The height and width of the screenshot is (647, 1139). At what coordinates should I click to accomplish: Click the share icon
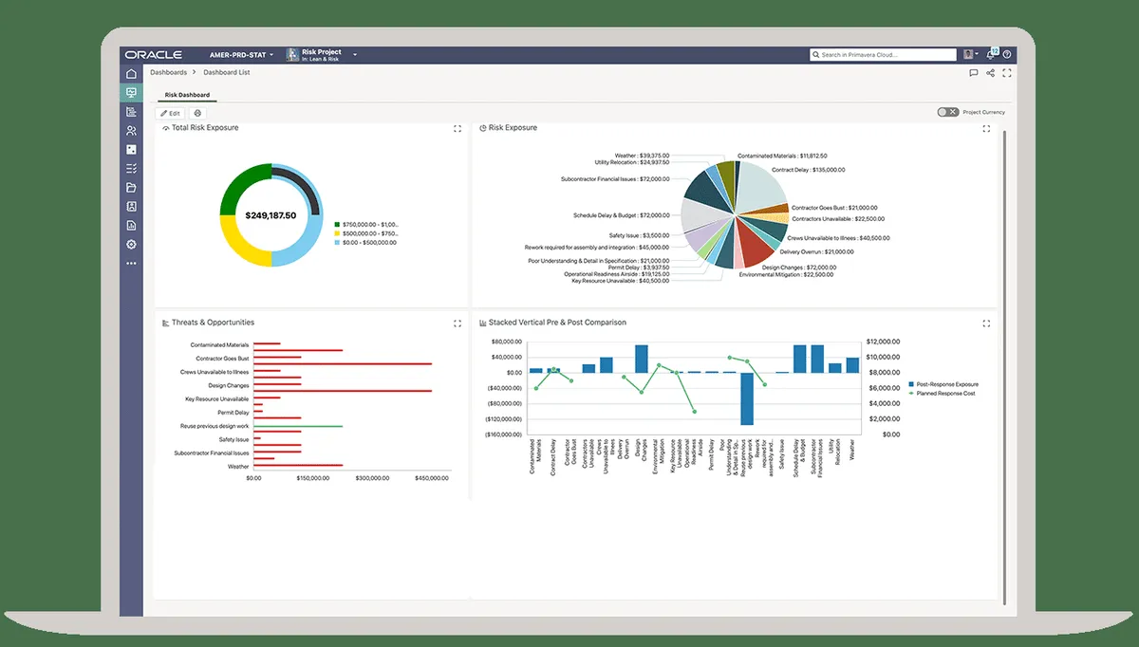(x=990, y=72)
